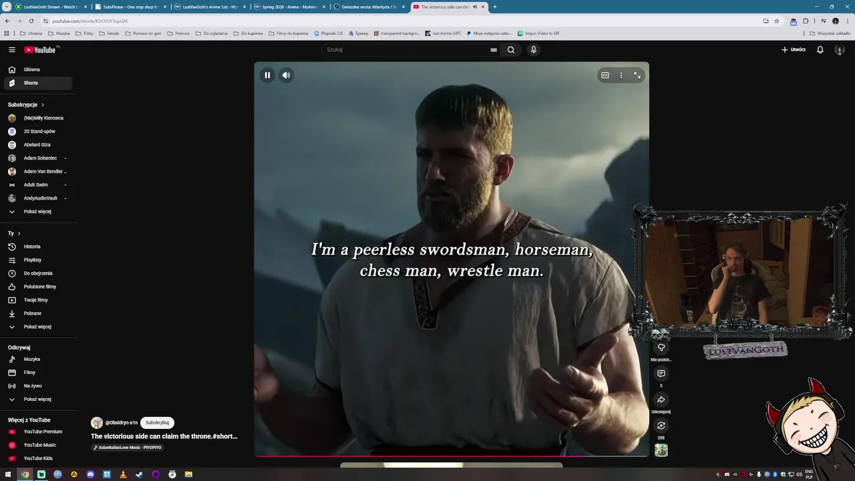Image resolution: width=855 pixels, height=481 pixels.
Task: Open YouTube Music link
Action: (x=37, y=445)
